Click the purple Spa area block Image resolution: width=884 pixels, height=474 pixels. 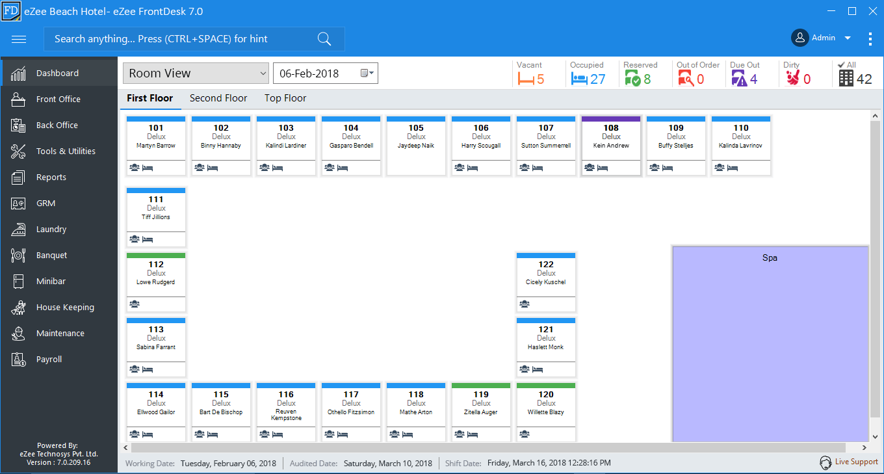(770, 345)
